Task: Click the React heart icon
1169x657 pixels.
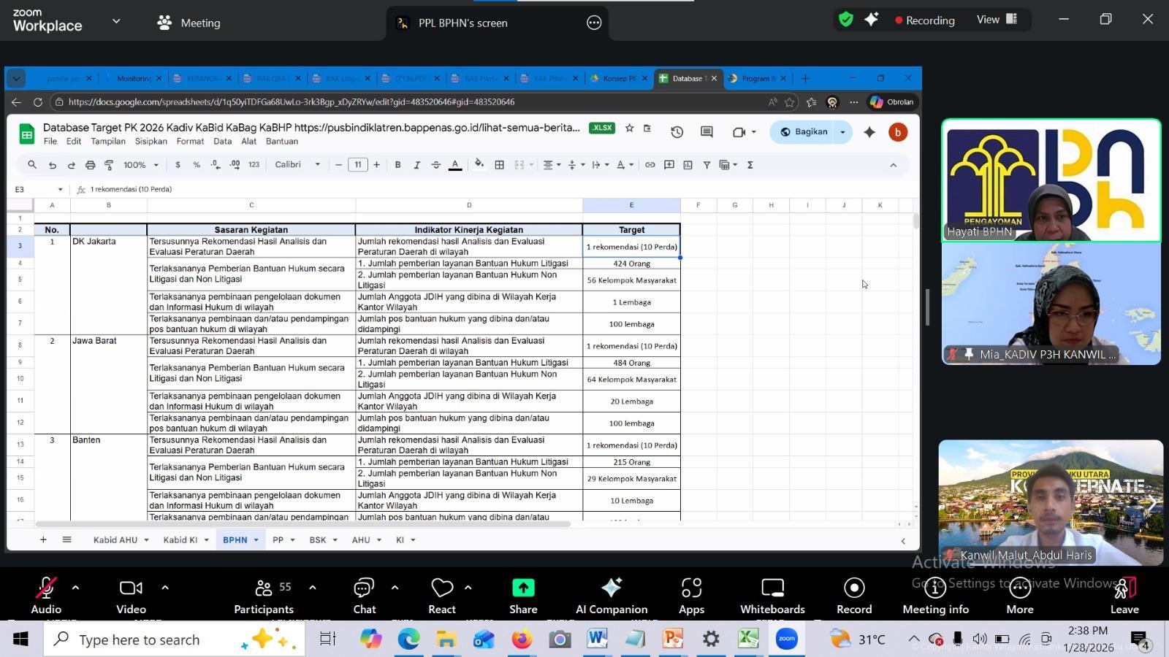Action: click(442, 588)
